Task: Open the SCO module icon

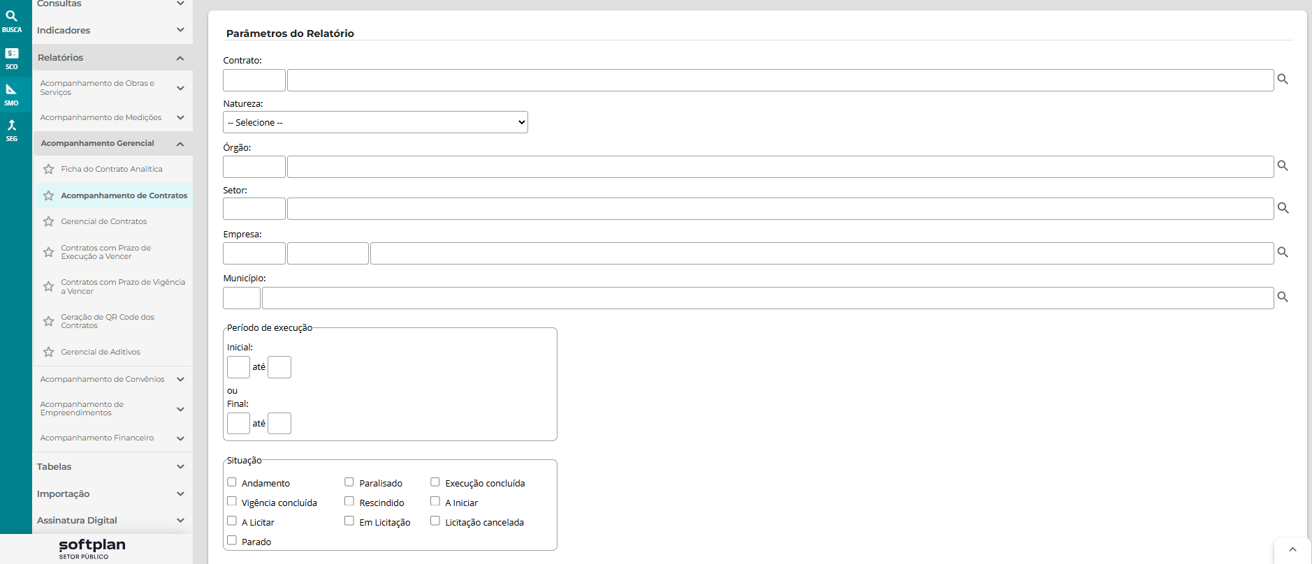Action: click(12, 58)
